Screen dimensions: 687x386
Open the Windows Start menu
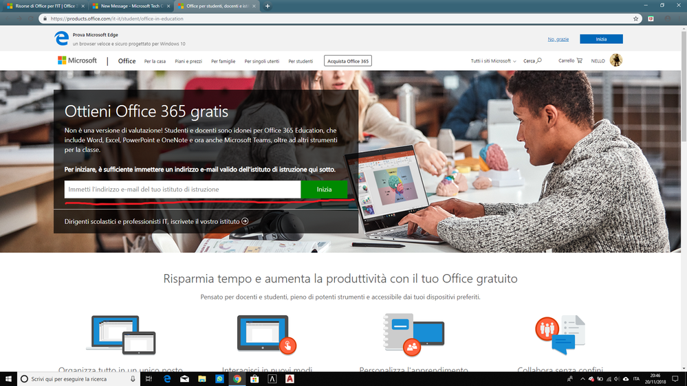pos(8,379)
